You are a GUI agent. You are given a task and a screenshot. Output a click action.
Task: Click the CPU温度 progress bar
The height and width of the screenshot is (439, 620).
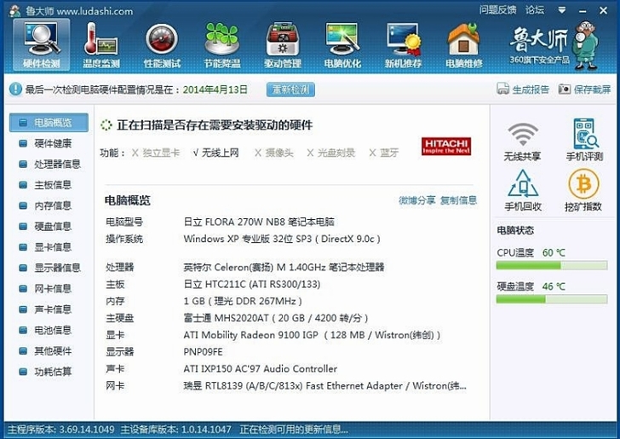point(552,265)
